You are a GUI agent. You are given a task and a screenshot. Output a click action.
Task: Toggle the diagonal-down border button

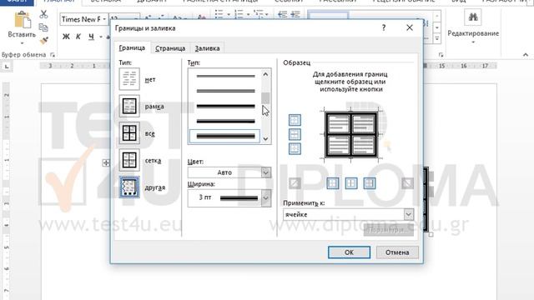[x=407, y=183]
